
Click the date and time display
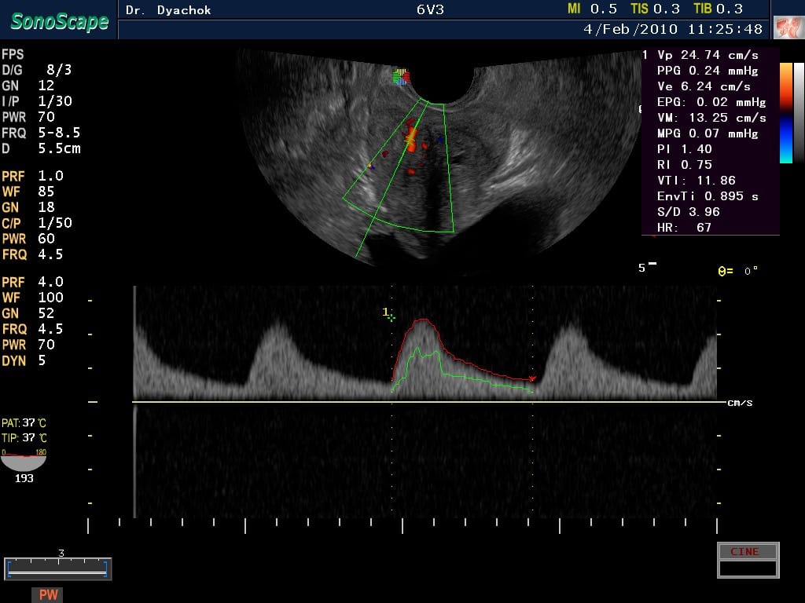[673, 29]
